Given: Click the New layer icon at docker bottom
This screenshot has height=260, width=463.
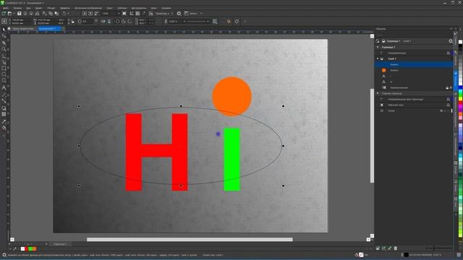Looking at the screenshot, I should pos(378,248).
